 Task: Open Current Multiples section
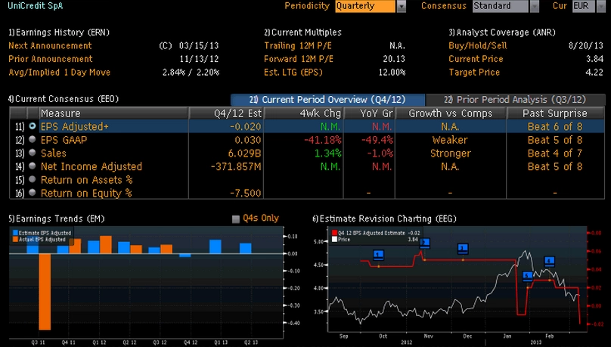[x=302, y=33]
